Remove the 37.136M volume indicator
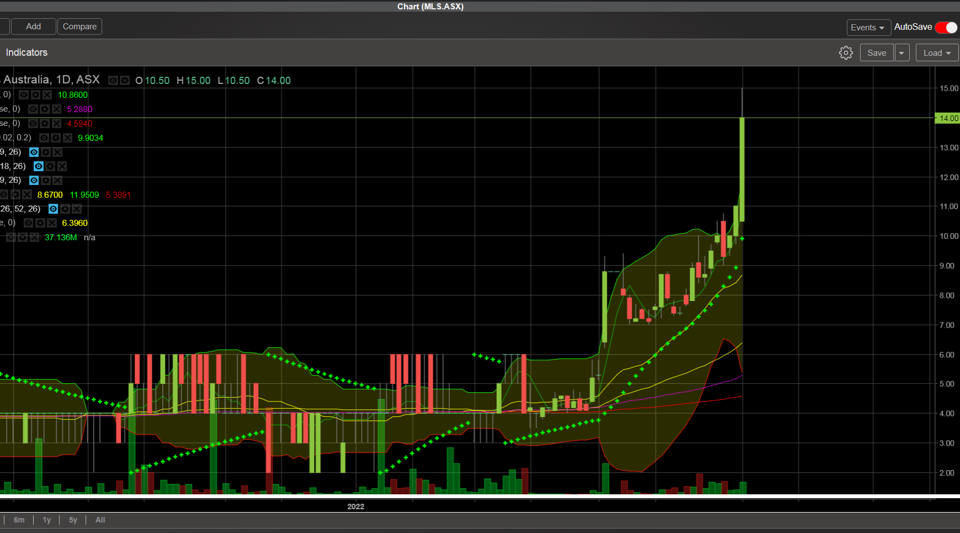 [x=34, y=238]
